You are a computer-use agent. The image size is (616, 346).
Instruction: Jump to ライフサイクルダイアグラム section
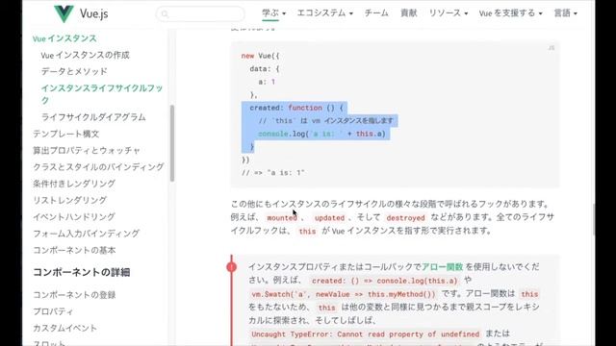(x=93, y=117)
